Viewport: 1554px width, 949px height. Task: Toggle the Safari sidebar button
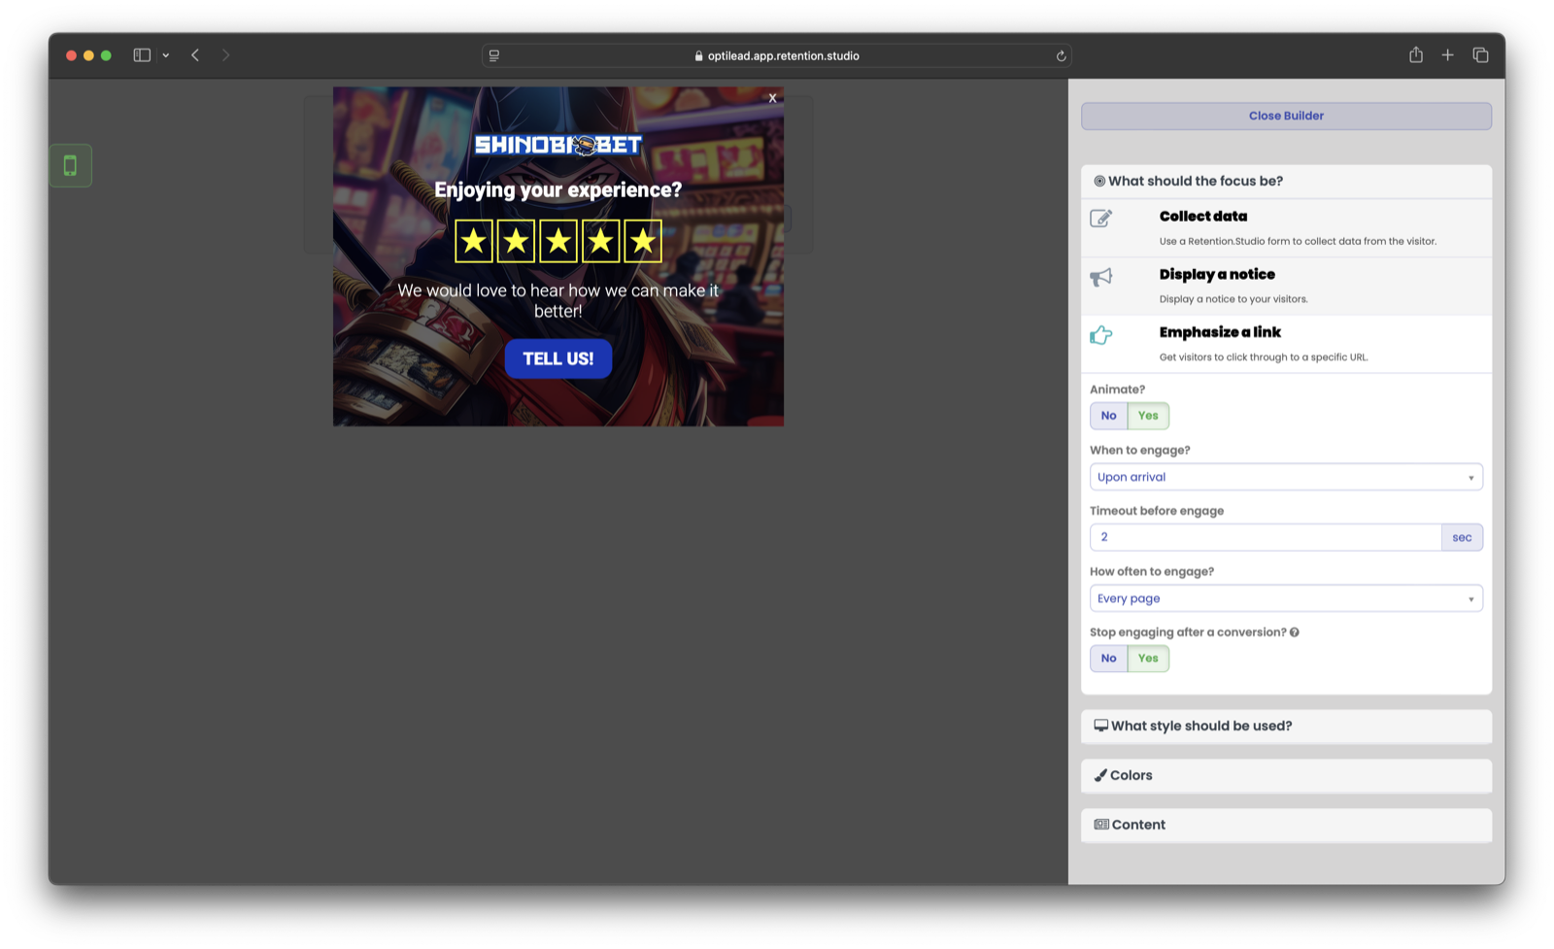142,55
